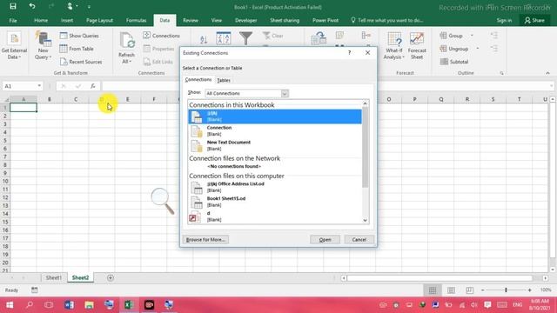Click the Cancel button
This screenshot has width=557, height=313.
coord(359,240)
